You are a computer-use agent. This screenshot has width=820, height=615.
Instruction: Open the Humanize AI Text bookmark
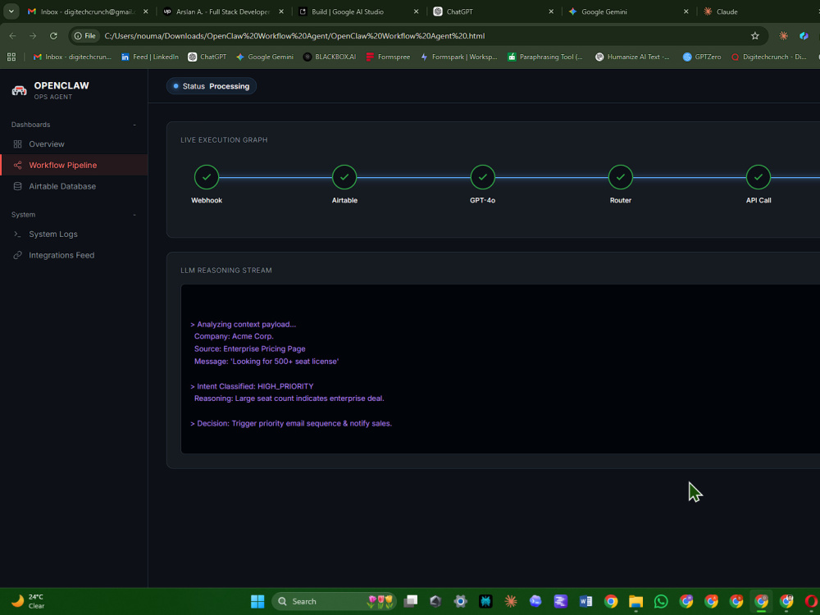tap(632, 57)
